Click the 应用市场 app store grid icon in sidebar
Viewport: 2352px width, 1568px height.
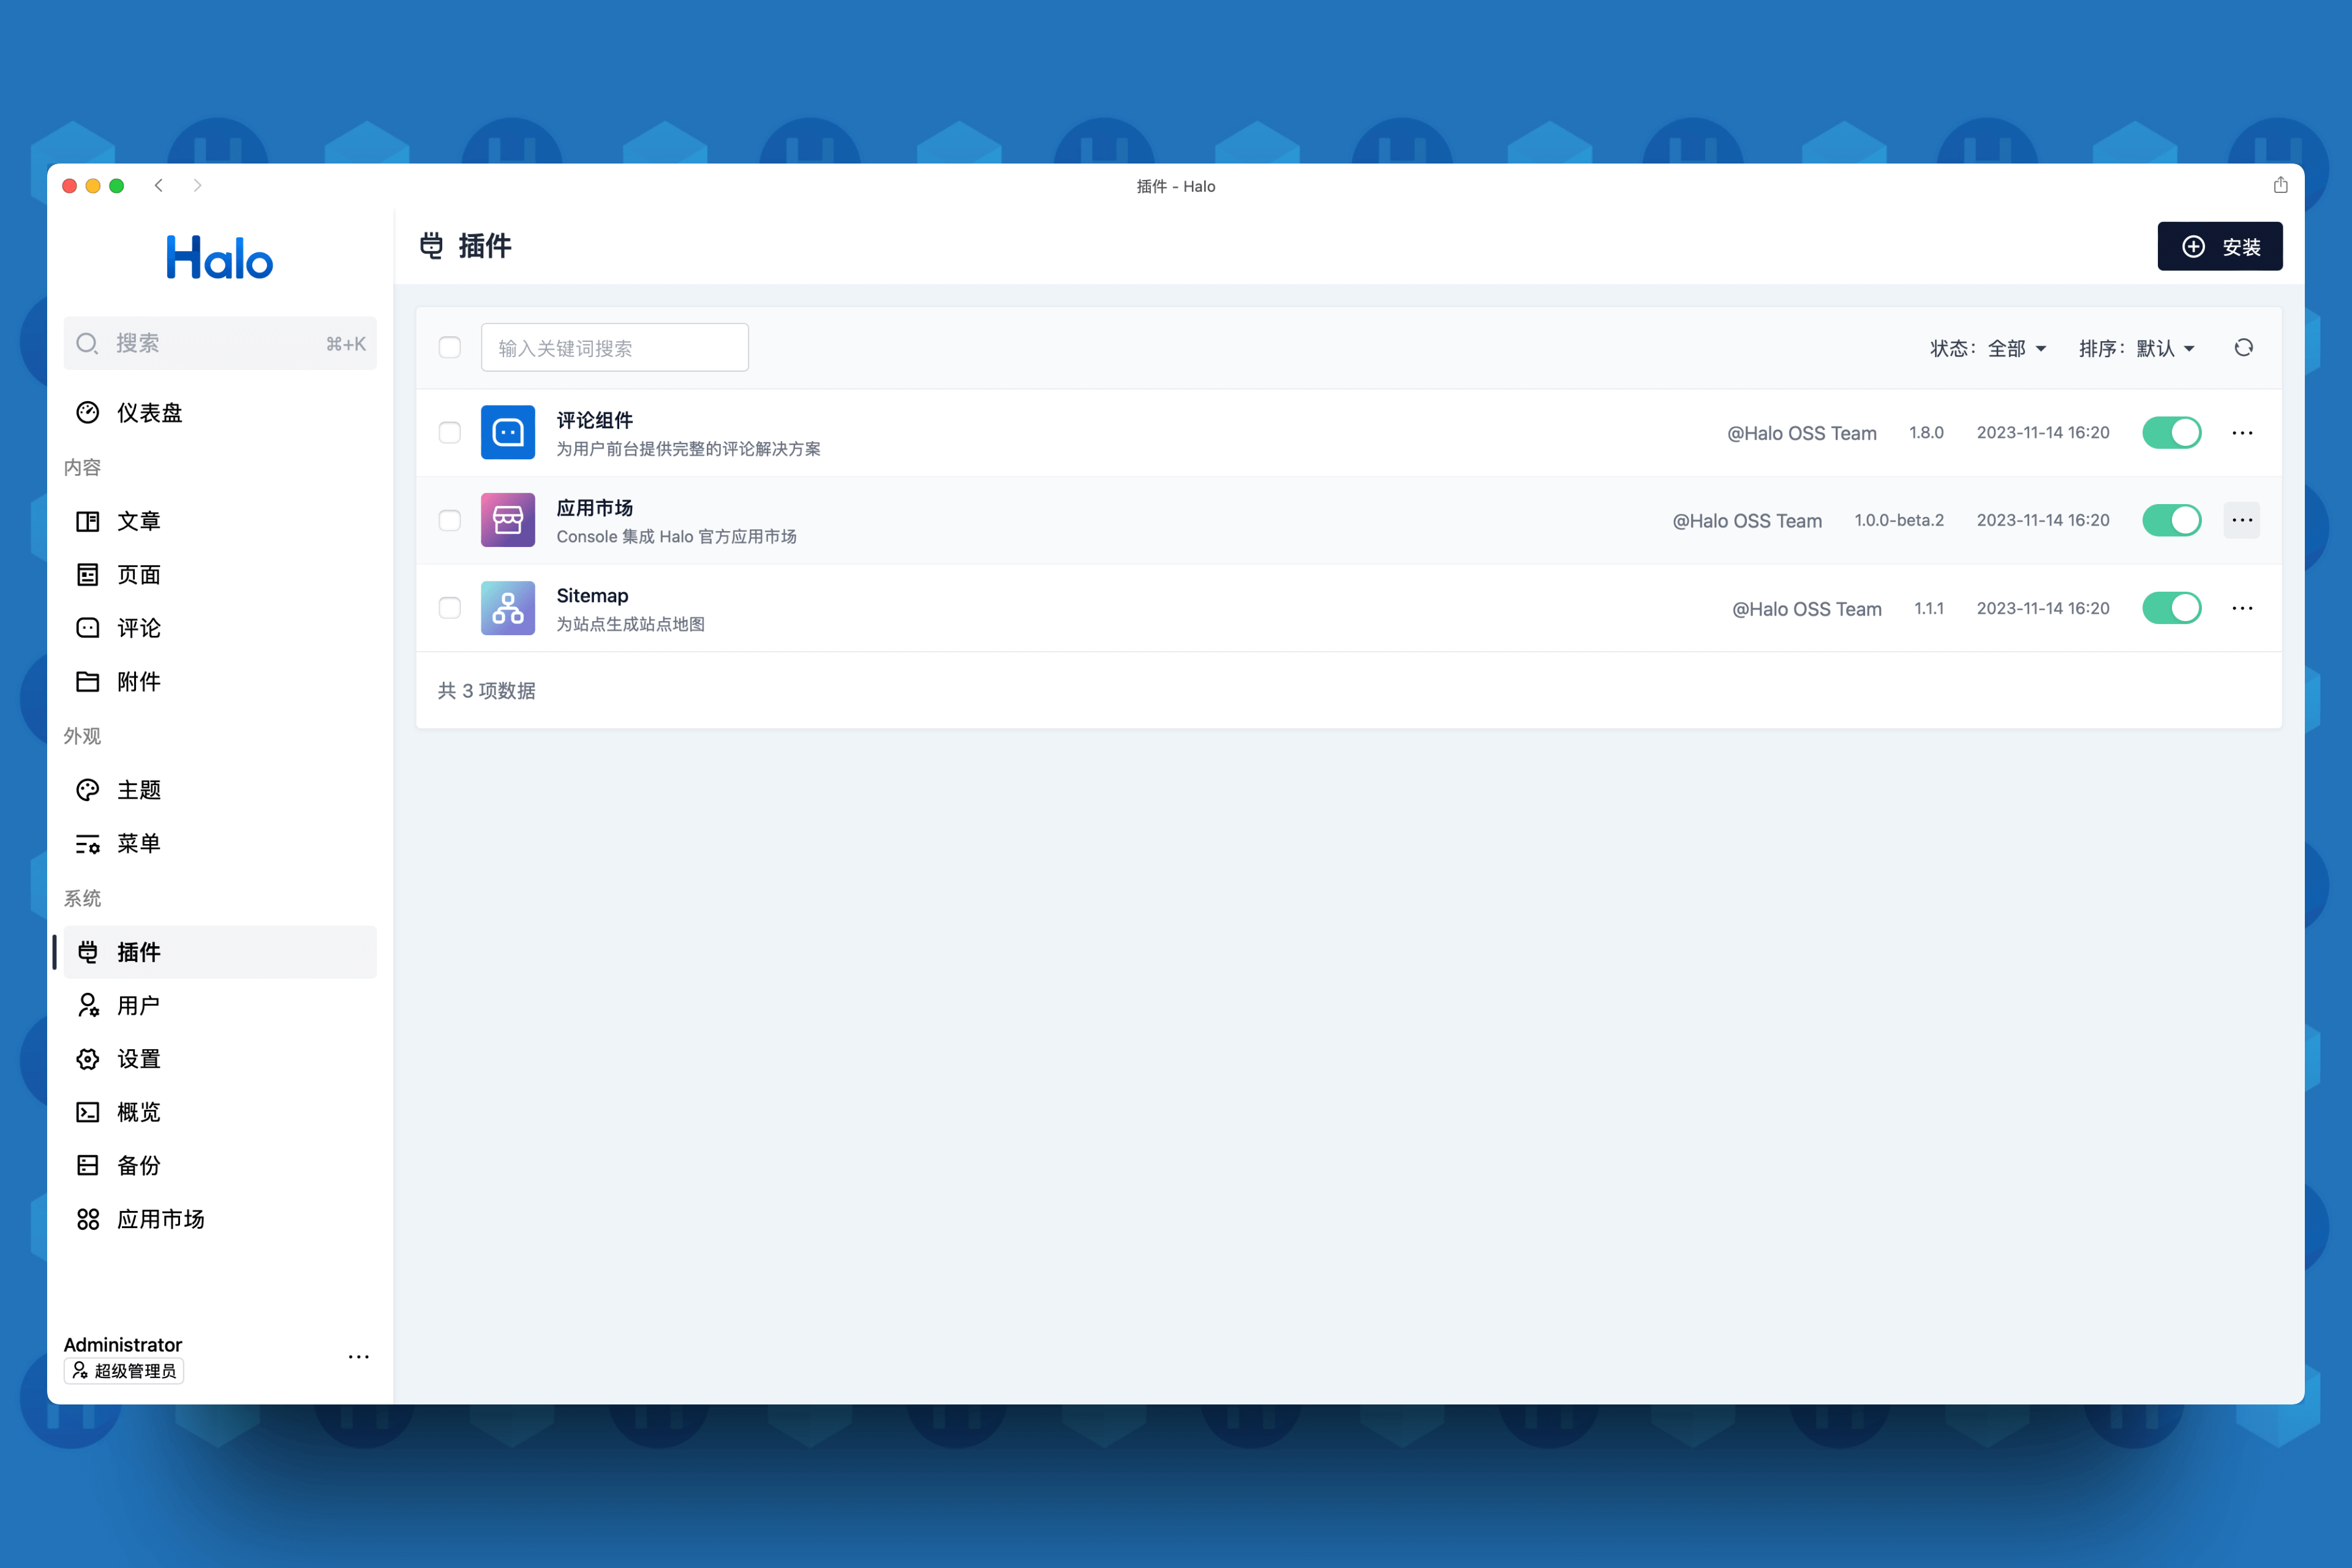point(88,1219)
